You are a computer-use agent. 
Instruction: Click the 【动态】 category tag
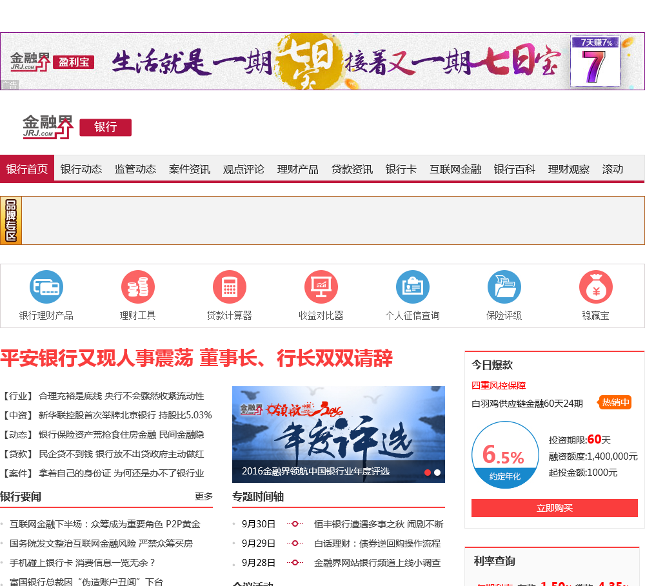coord(17,435)
